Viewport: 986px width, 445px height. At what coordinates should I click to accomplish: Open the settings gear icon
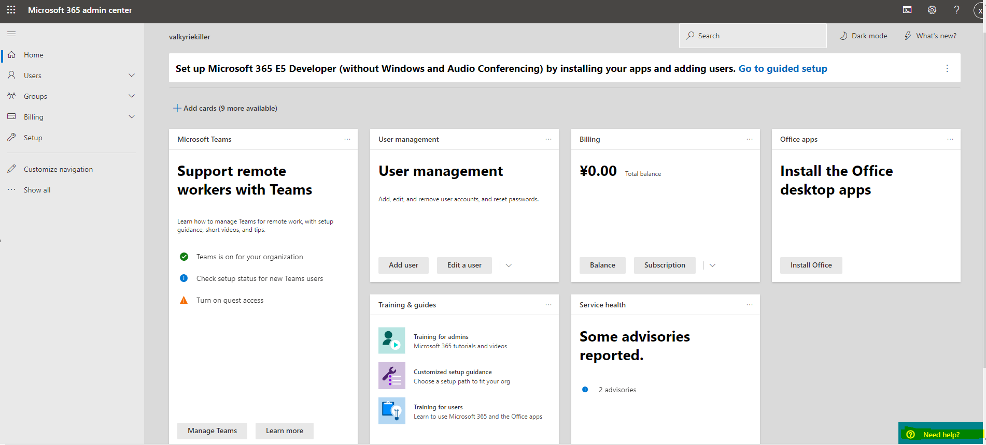pos(932,10)
